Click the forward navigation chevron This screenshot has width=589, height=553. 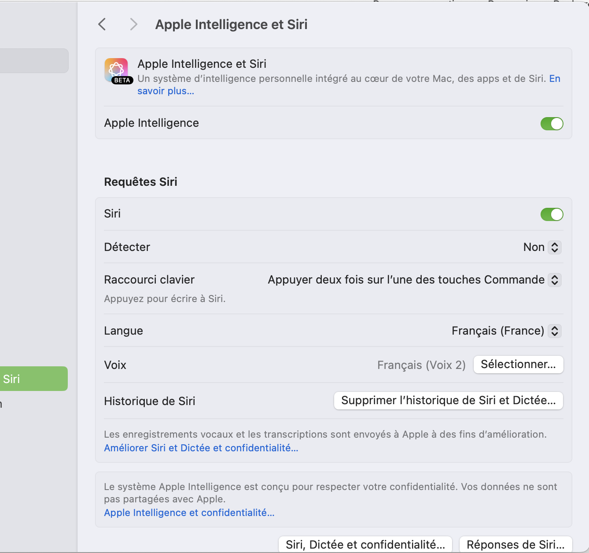coord(134,24)
